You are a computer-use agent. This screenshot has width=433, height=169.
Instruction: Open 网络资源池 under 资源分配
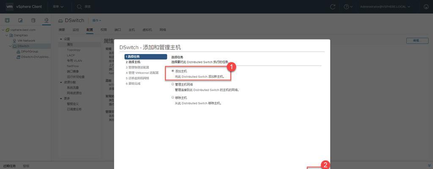[x=74, y=93]
